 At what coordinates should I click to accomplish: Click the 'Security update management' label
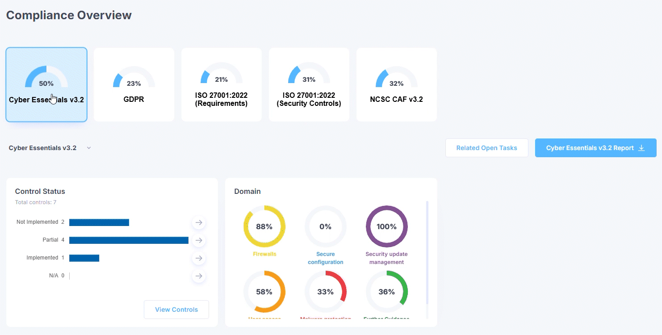coord(387,258)
